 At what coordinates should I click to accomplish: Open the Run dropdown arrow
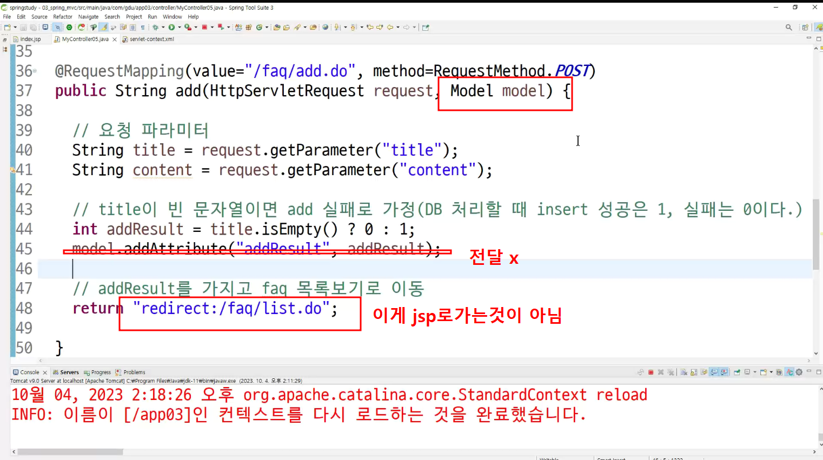[179, 27]
